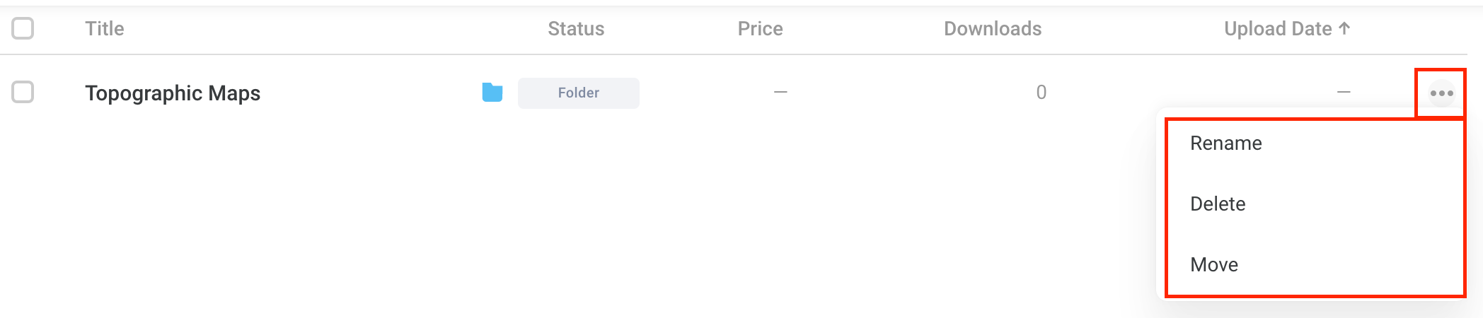This screenshot has height=318, width=1483.
Task: Open the Topographic Maps folder
Action: click(x=173, y=93)
